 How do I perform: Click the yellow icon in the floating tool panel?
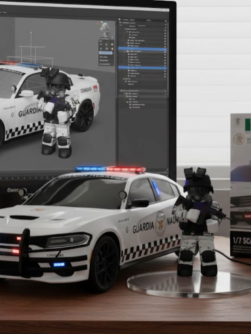click(112, 49)
